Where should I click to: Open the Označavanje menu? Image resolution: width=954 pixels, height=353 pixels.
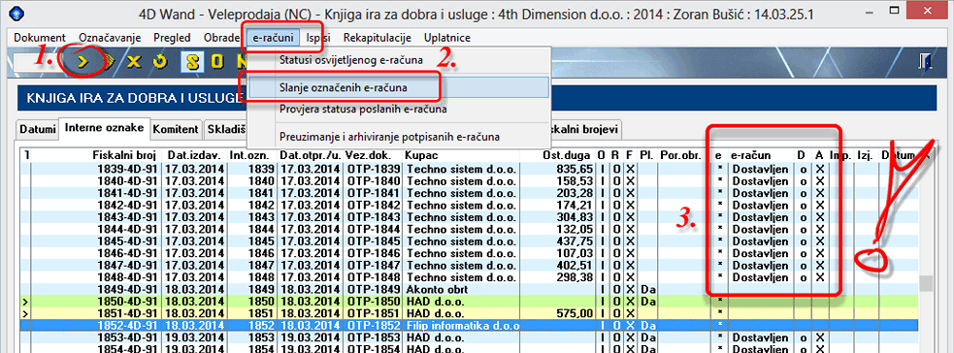pyautogui.click(x=109, y=38)
